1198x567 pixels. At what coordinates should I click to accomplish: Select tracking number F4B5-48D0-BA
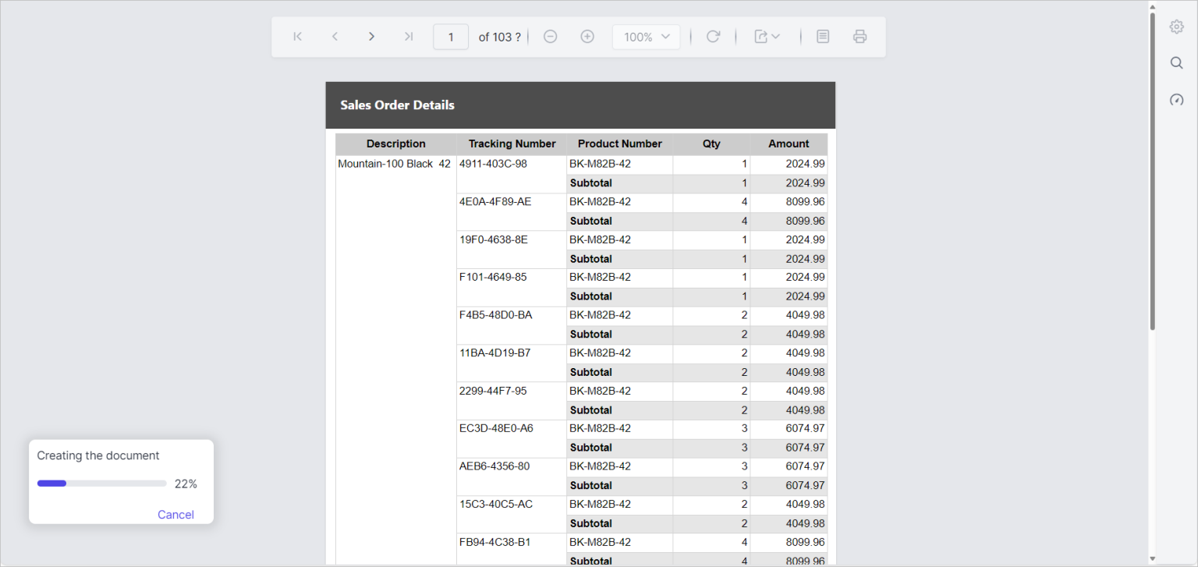tap(495, 315)
